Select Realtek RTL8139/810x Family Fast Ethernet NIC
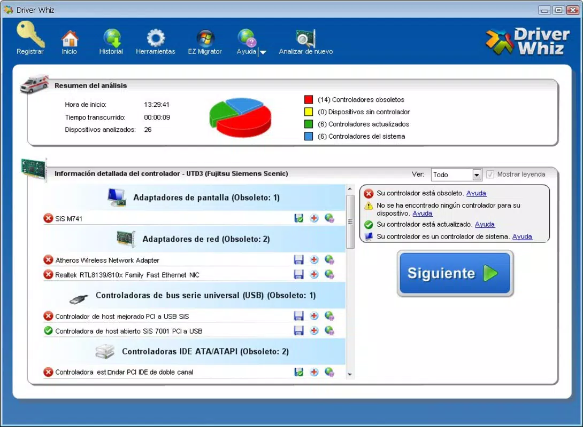The height and width of the screenshot is (427, 583). tap(194, 275)
